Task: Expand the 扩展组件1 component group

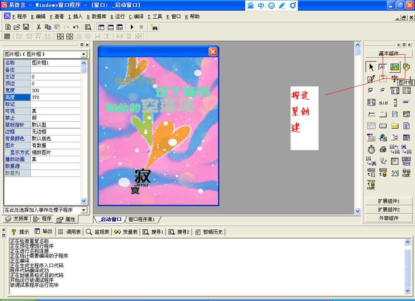Action: coord(388,201)
